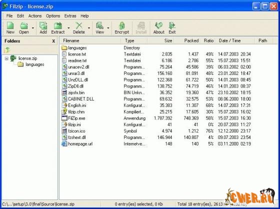Screen dimensions: 280x209
Task: Select languages folder icon in Folders tree
Action: 20,64
